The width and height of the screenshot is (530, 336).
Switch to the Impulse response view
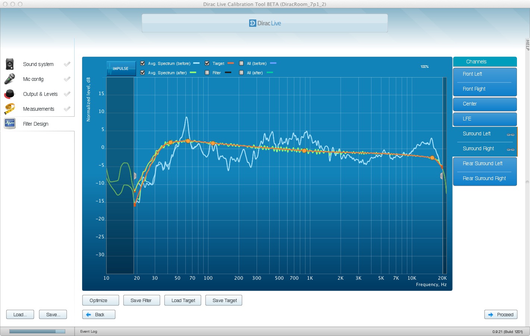pyautogui.click(x=121, y=69)
